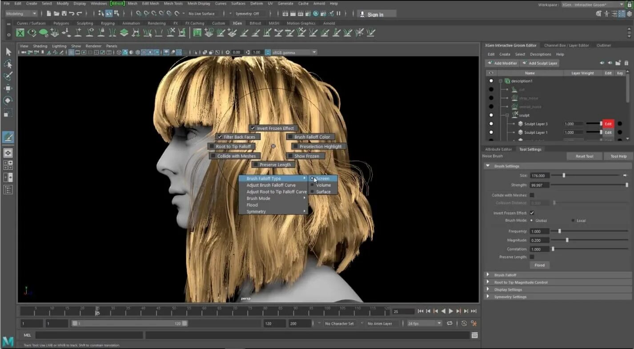
Task: Click the Reset Tool button
Action: 584,156
